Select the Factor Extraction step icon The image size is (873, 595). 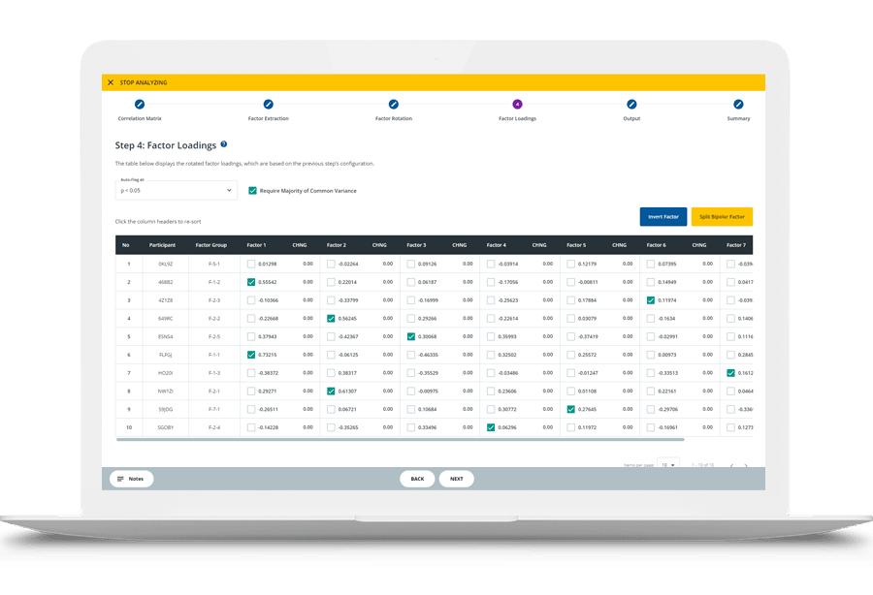(x=267, y=104)
